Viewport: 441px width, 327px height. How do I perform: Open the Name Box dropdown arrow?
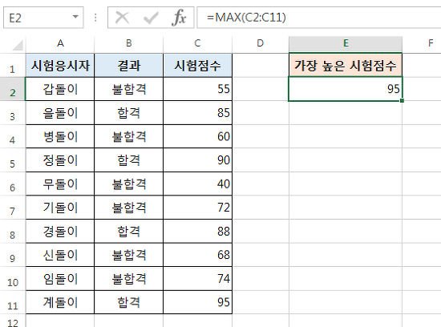pos(75,17)
